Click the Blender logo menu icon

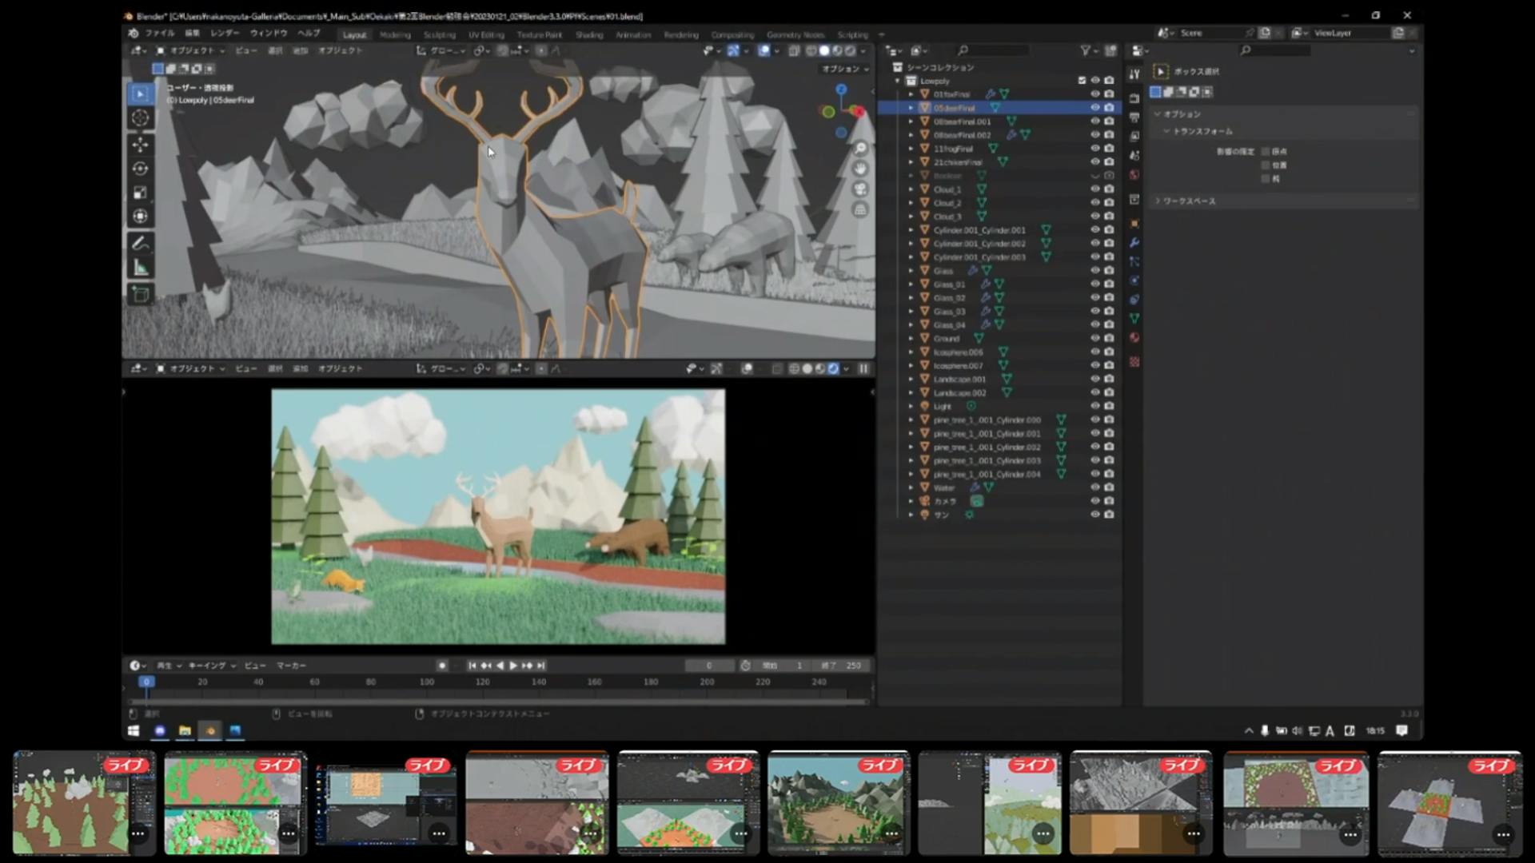tap(134, 34)
